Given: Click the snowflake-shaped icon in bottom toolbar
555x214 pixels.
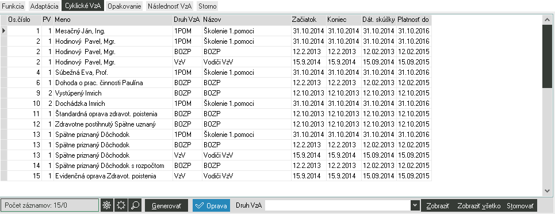Looking at the screenshot, I should click(x=106, y=205).
